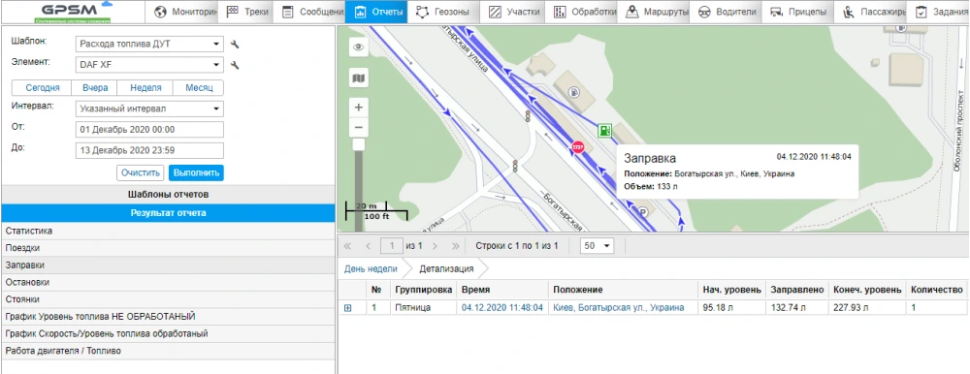Sort by the Время column header
The image size is (970, 374).
(x=502, y=290)
